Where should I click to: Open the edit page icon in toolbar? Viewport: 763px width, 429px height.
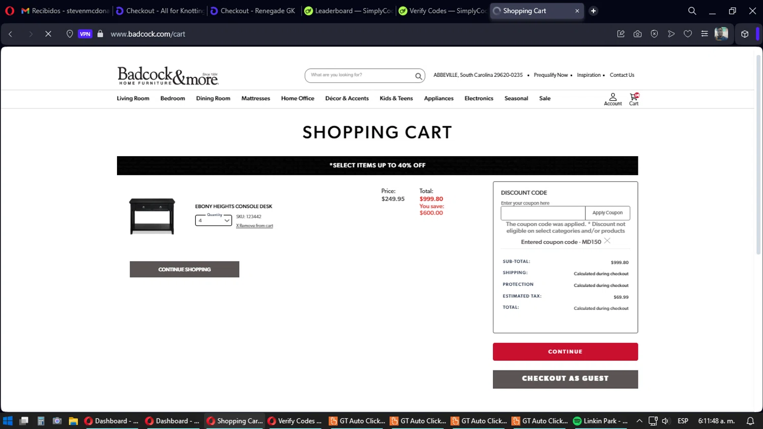(621, 34)
